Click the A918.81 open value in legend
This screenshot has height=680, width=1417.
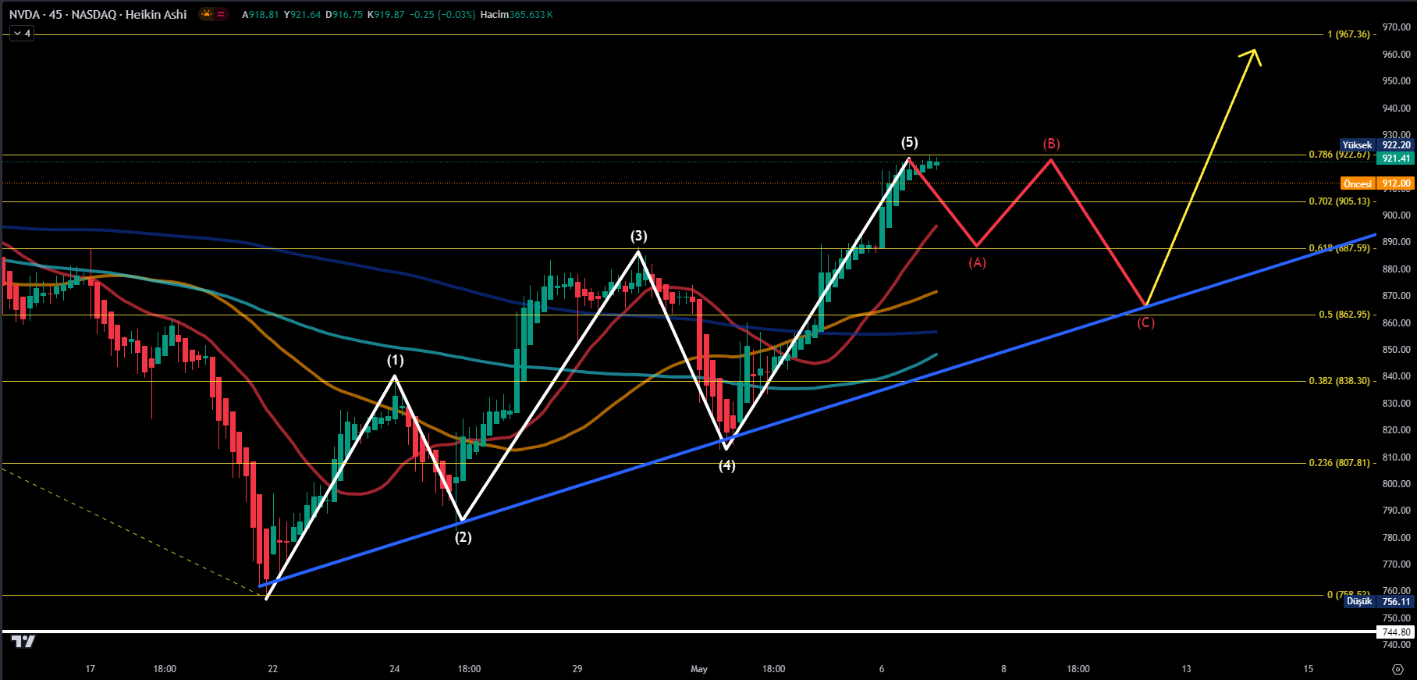click(260, 14)
